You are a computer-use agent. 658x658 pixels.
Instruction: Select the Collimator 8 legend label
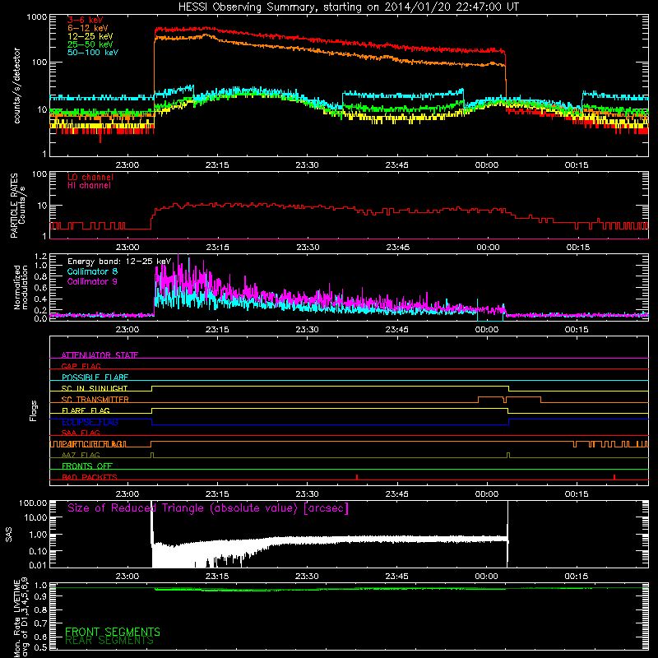pos(92,271)
